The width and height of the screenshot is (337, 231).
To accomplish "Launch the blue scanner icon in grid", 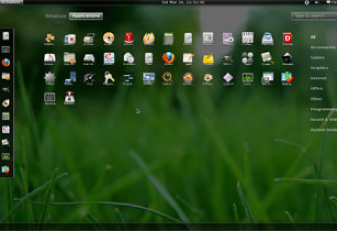I will pyautogui.click(x=267, y=39).
